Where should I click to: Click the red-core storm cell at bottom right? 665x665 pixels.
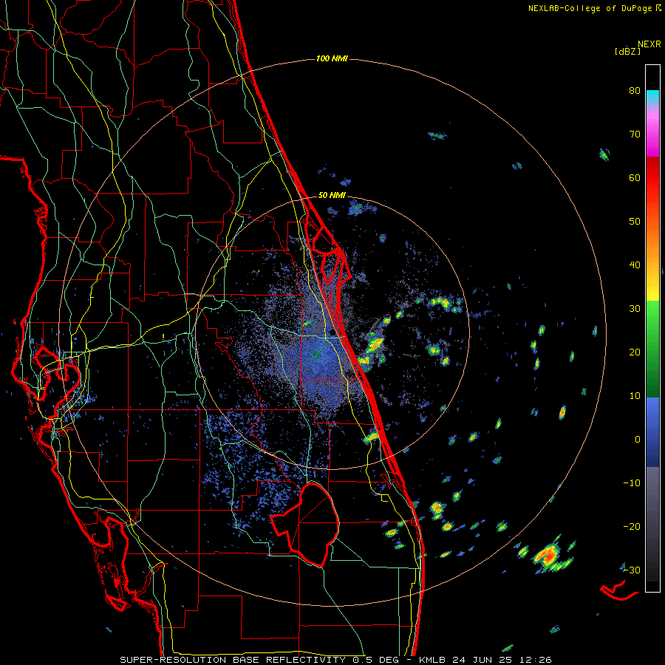[x=548, y=555]
